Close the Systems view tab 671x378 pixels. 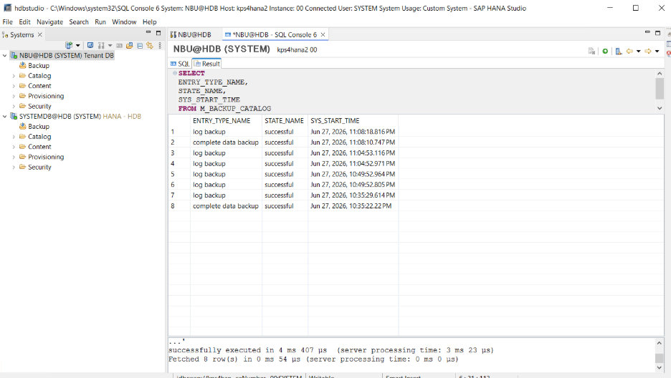pyautogui.click(x=40, y=34)
